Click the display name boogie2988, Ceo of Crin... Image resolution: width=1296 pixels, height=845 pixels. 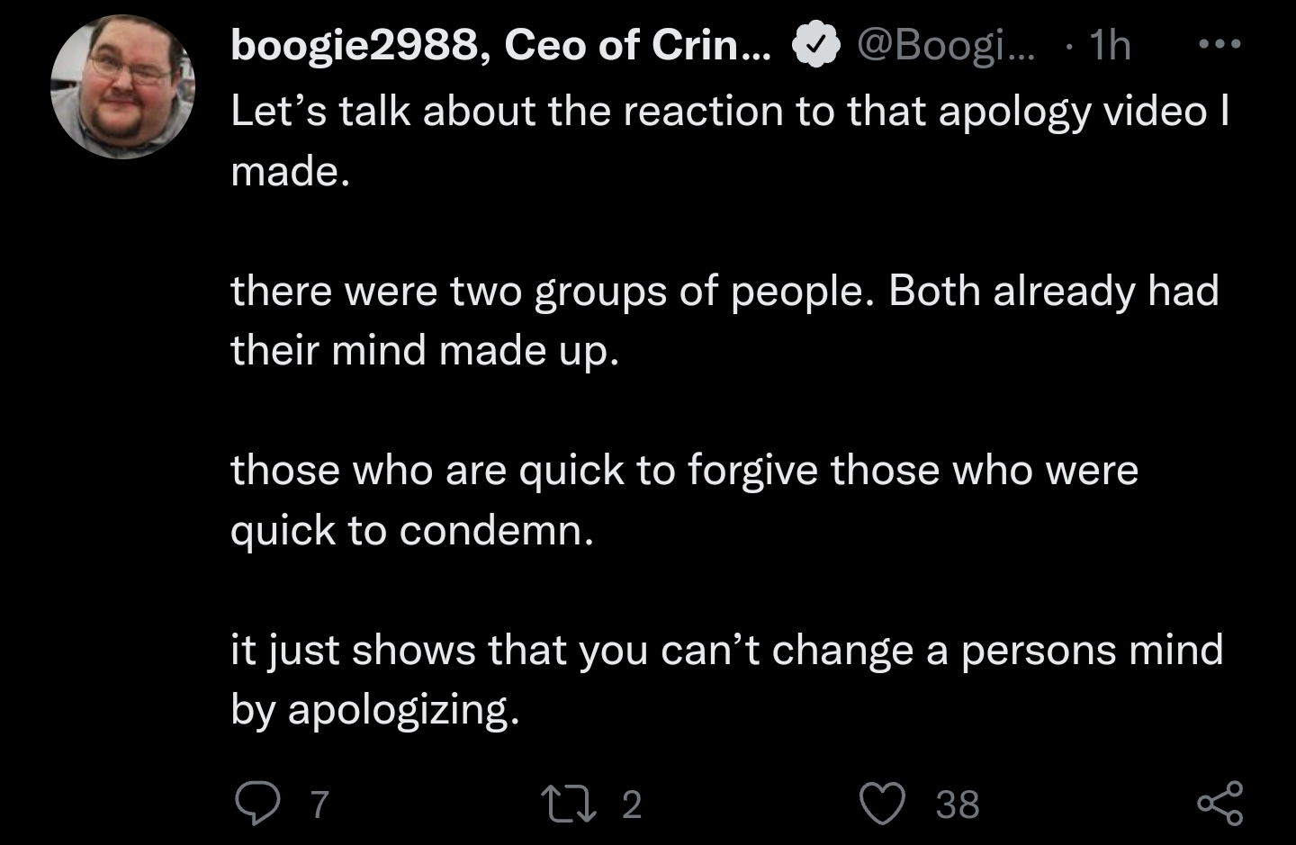click(x=500, y=45)
